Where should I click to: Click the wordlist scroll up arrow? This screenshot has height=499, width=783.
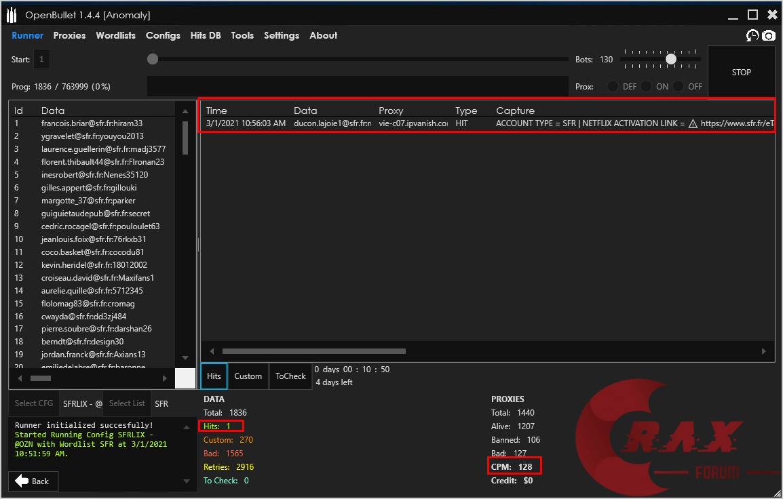coord(185,111)
